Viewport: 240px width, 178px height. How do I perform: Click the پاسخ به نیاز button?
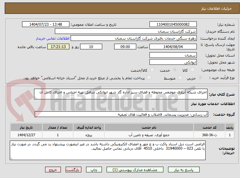184,170
